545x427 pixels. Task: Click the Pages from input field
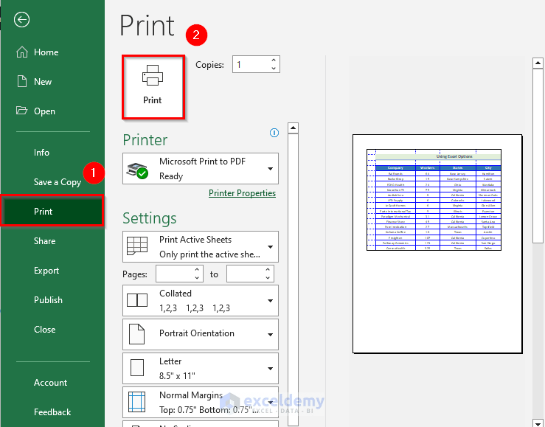(179, 274)
